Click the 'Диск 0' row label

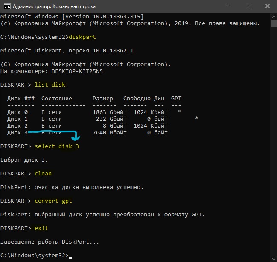17,112
